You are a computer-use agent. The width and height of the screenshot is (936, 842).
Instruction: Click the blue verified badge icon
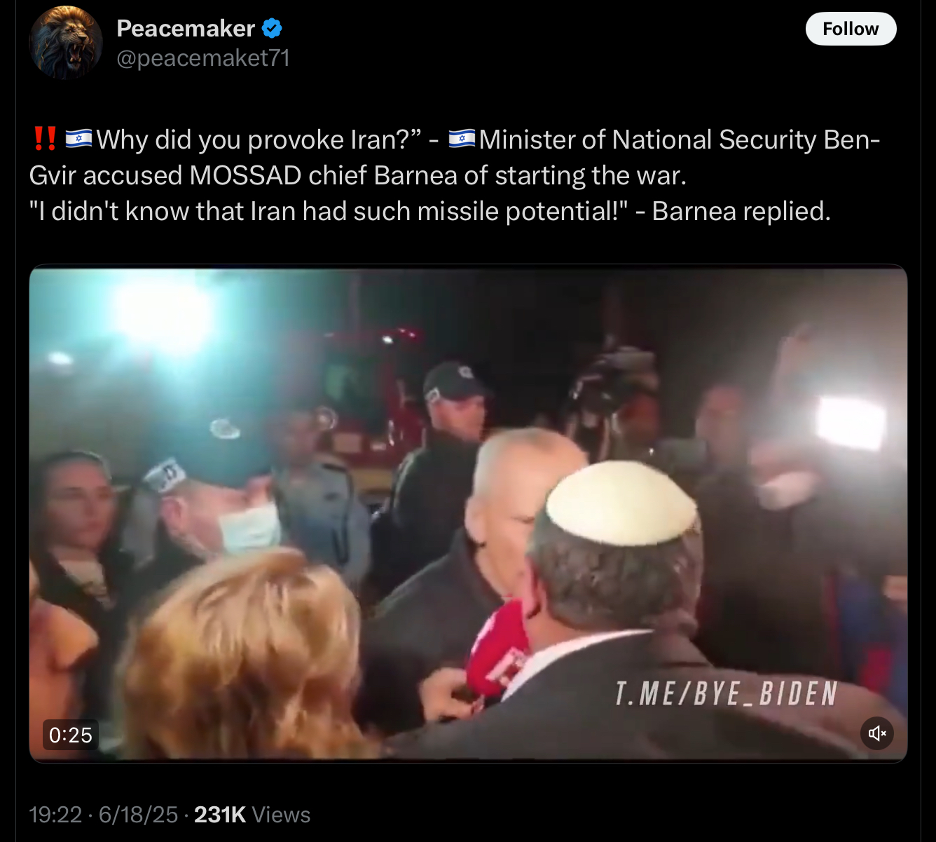click(272, 28)
